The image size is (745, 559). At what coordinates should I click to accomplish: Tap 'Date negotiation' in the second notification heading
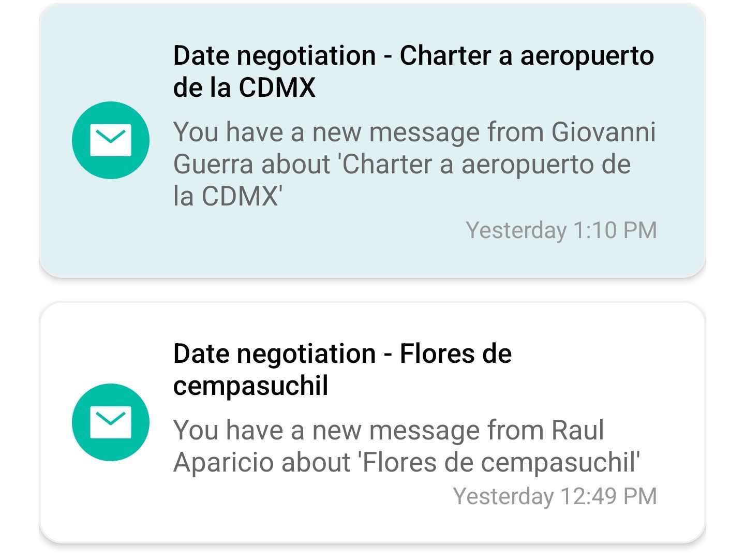point(274,354)
